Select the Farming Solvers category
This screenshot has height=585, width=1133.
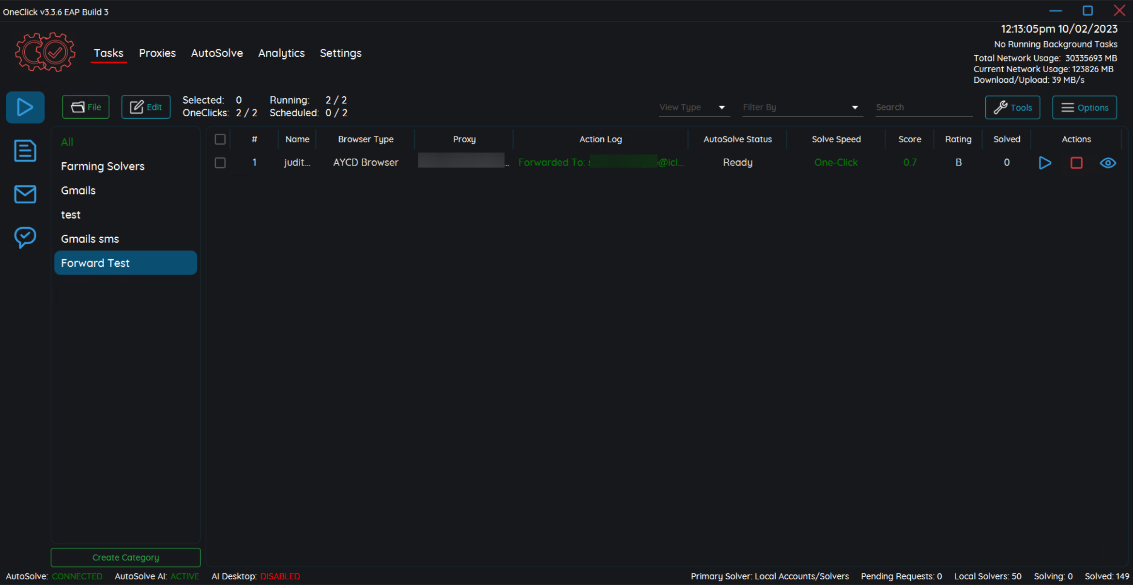coord(103,166)
